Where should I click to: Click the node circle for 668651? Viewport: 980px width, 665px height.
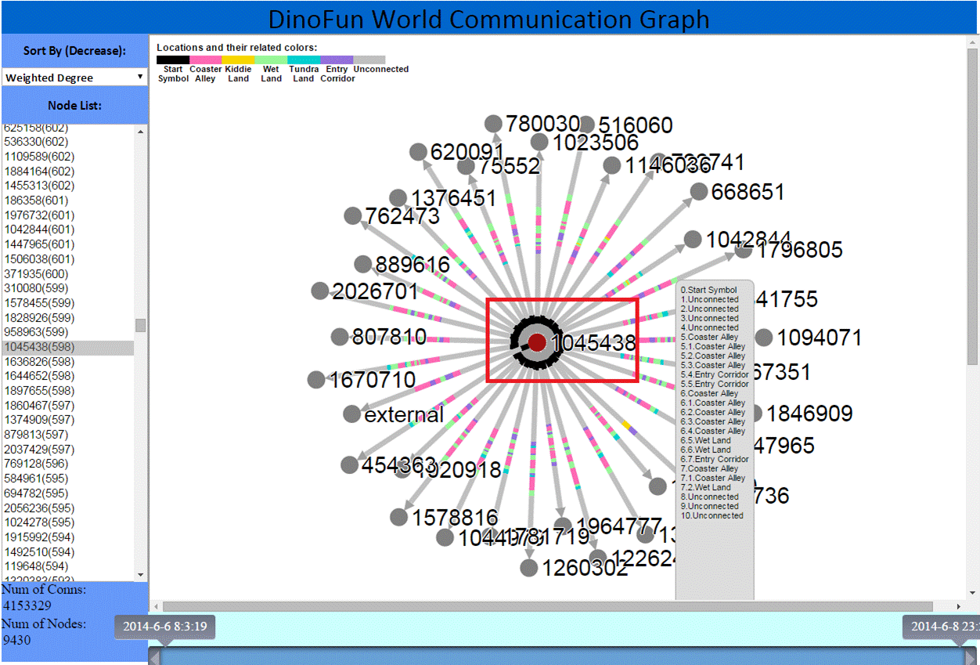[x=698, y=192]
